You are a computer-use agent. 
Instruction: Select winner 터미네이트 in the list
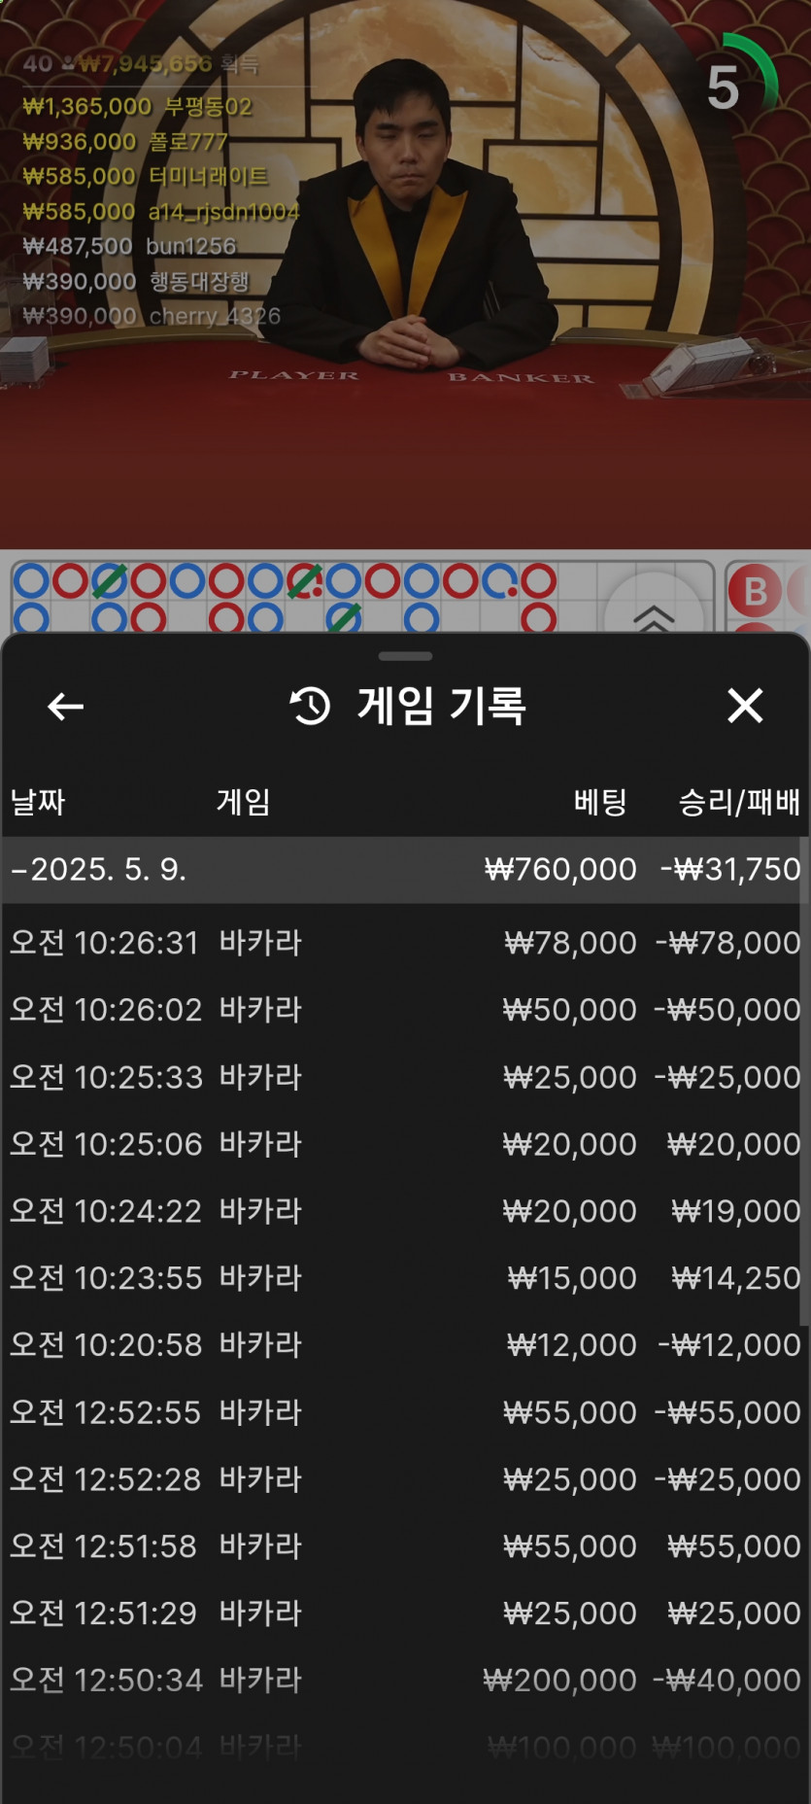point(146,177)
